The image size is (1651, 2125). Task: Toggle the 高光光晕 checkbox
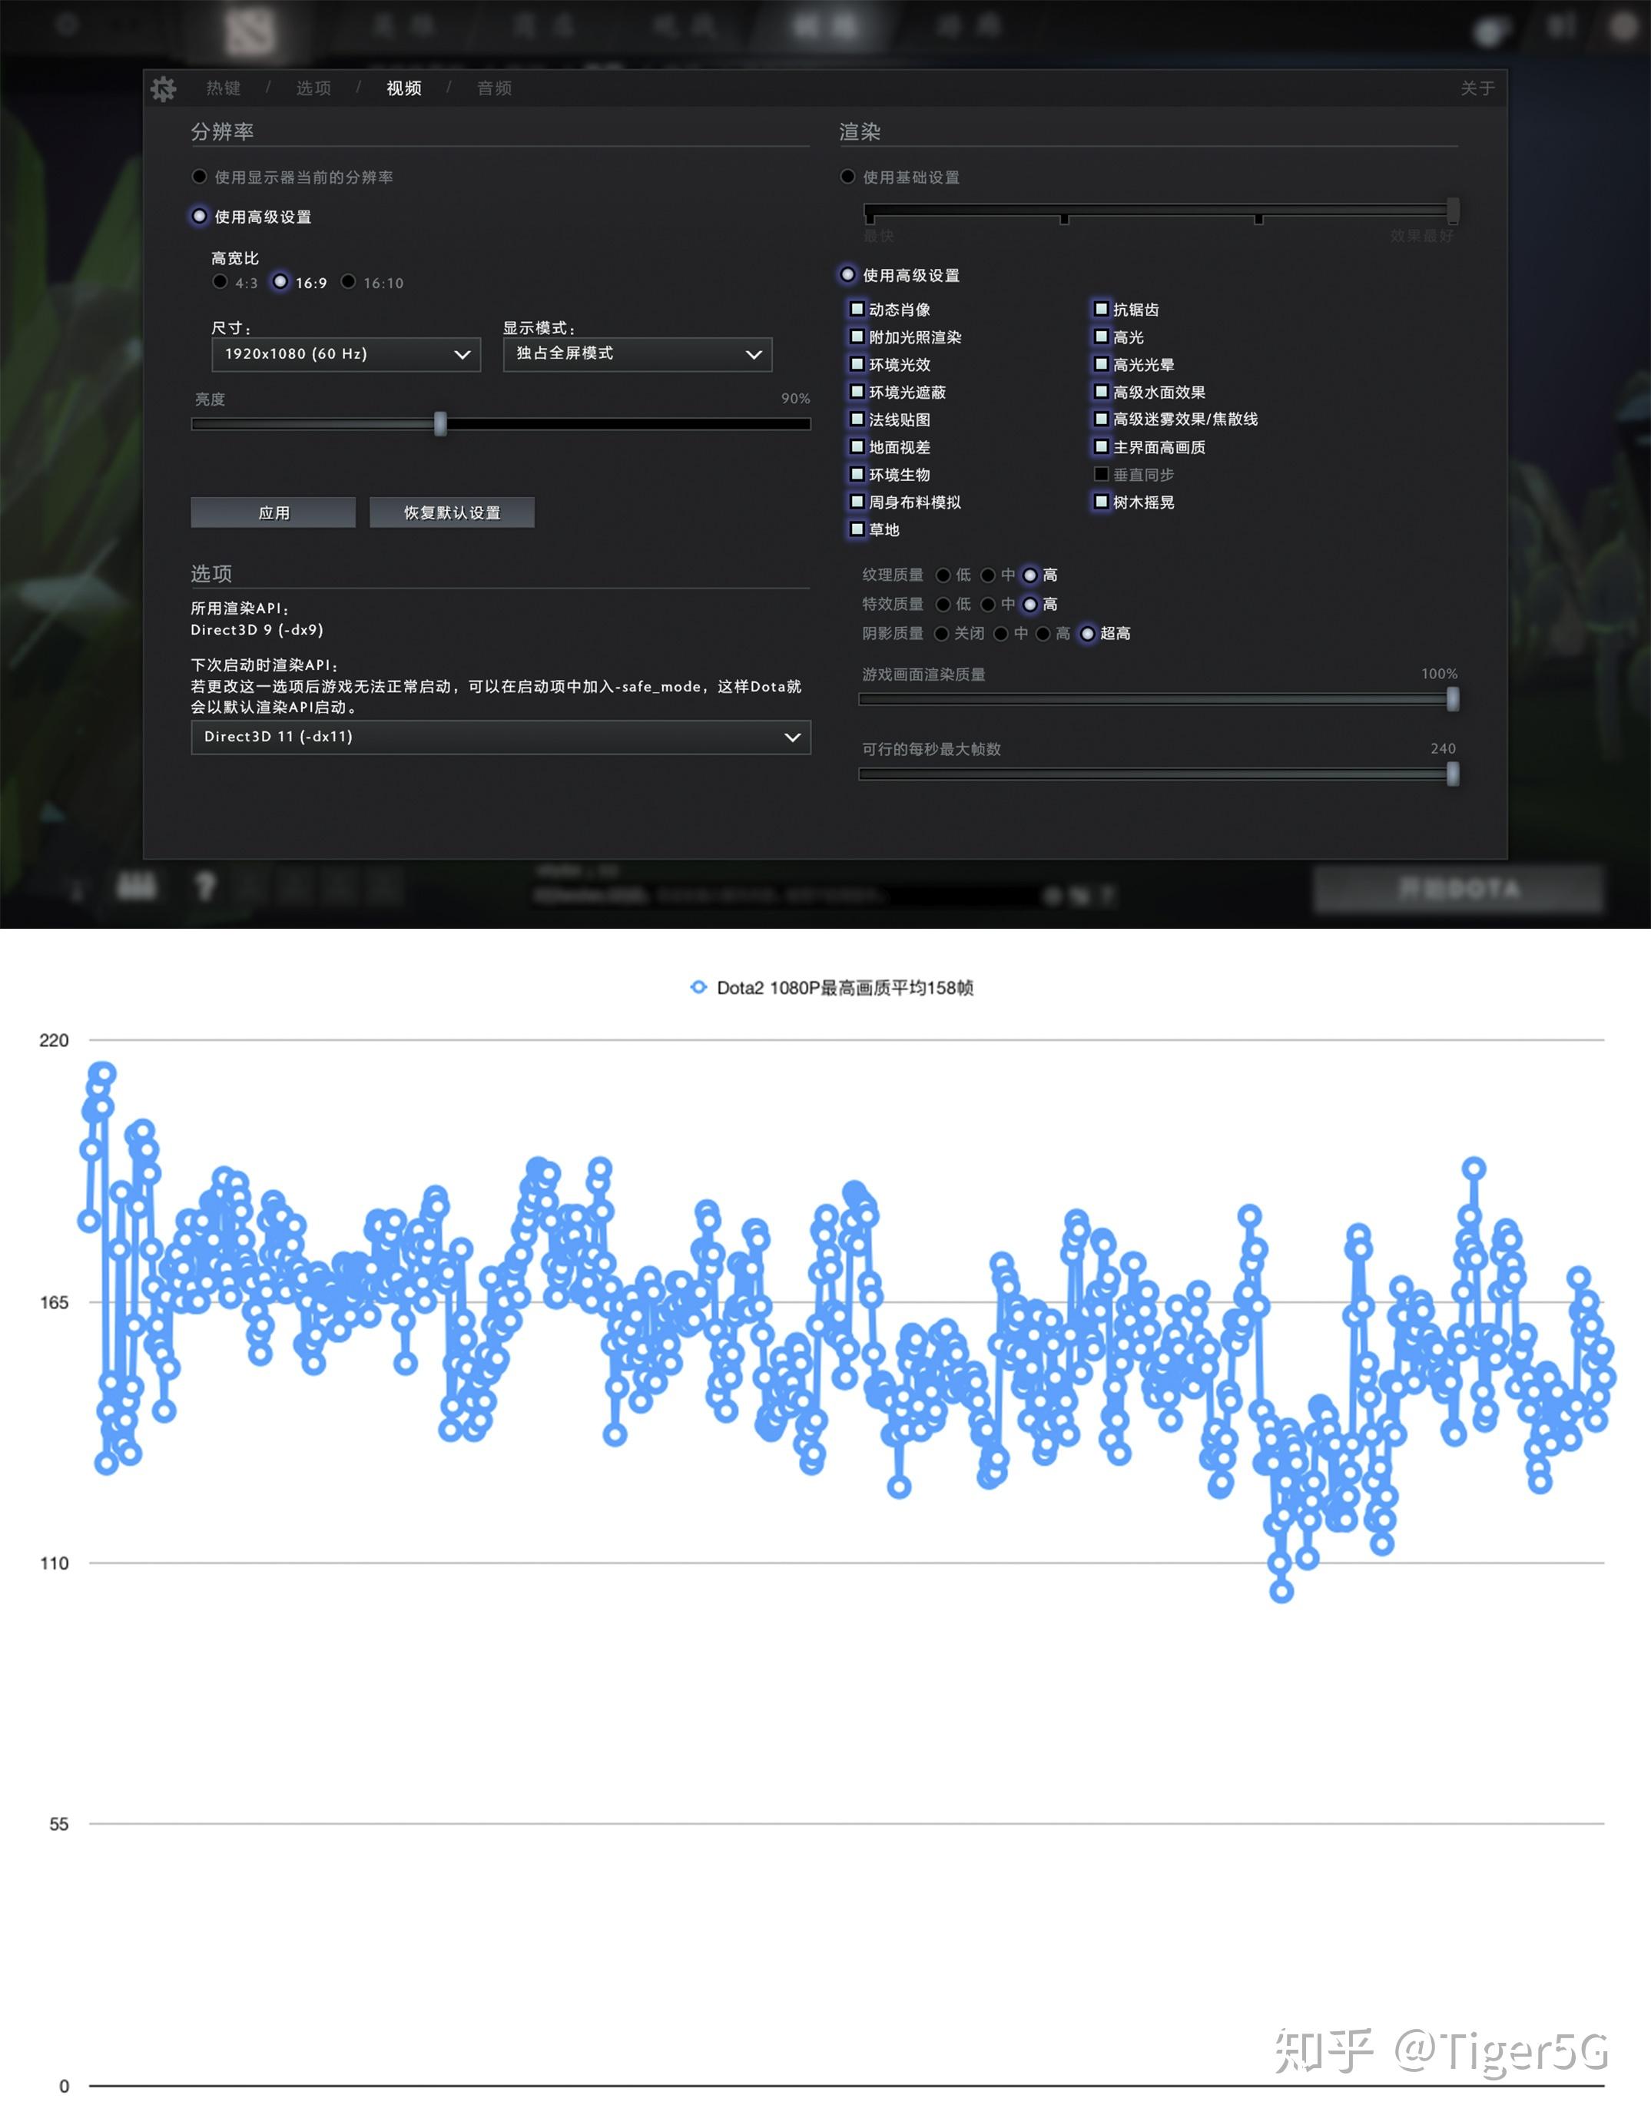(x=1102, y=364)
